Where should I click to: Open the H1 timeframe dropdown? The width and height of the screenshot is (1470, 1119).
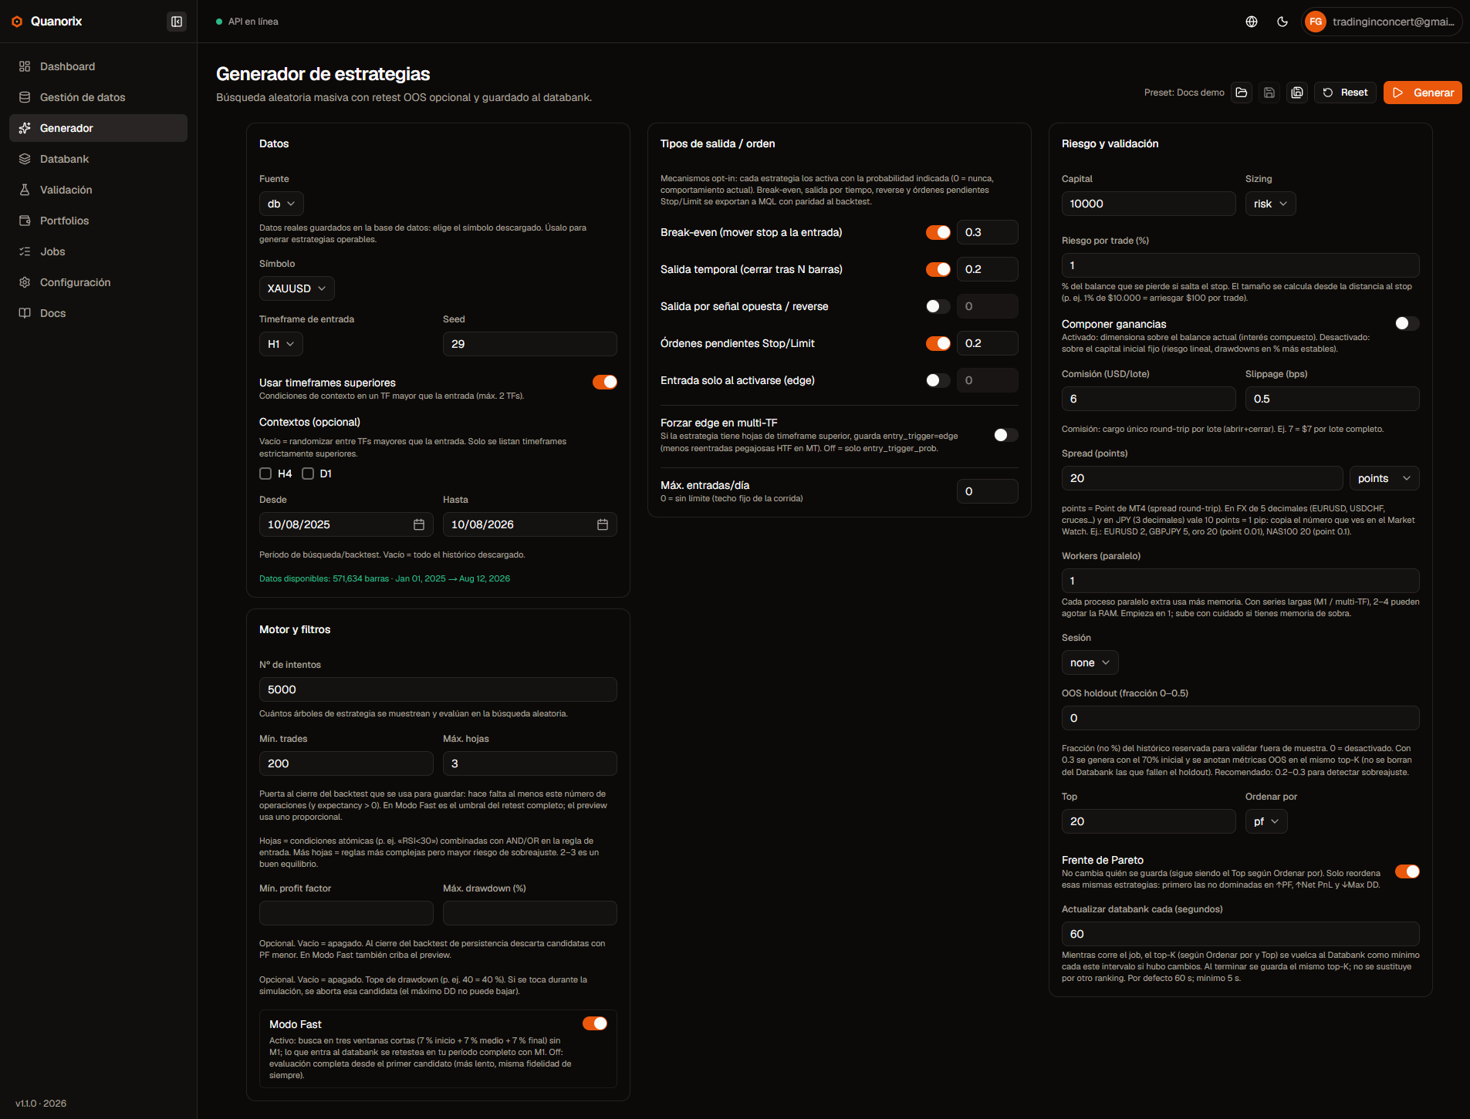281,344
